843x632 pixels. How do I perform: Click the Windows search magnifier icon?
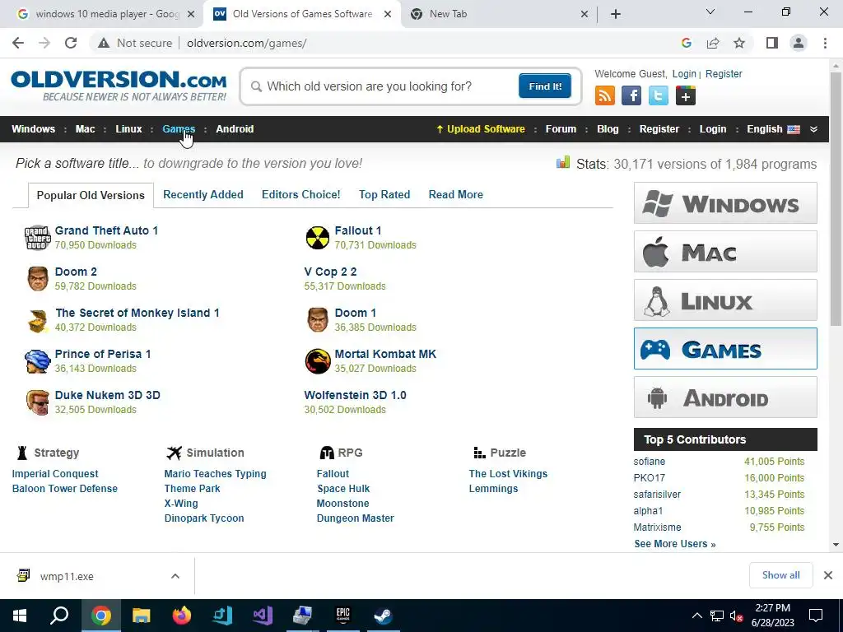[59, 616]
